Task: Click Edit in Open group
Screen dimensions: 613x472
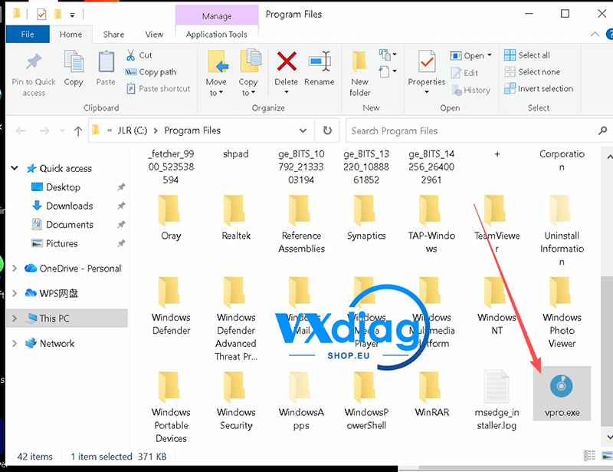Action: [x=464, y=73]
